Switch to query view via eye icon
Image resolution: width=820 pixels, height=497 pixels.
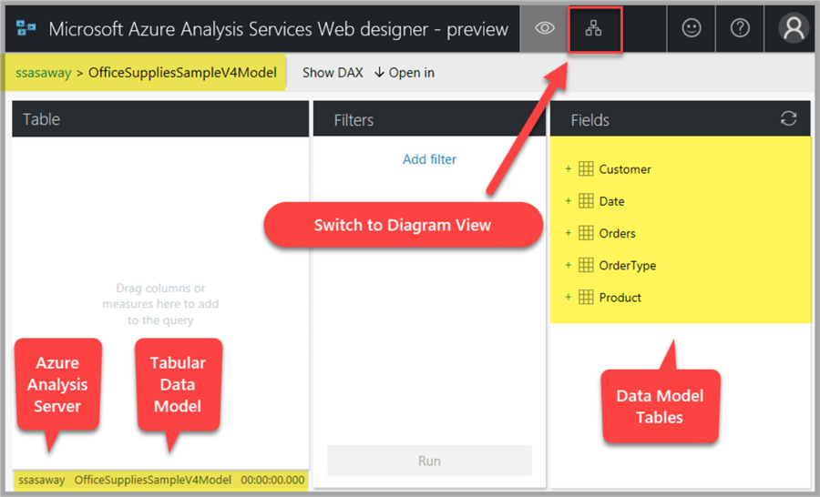point(545,28)
